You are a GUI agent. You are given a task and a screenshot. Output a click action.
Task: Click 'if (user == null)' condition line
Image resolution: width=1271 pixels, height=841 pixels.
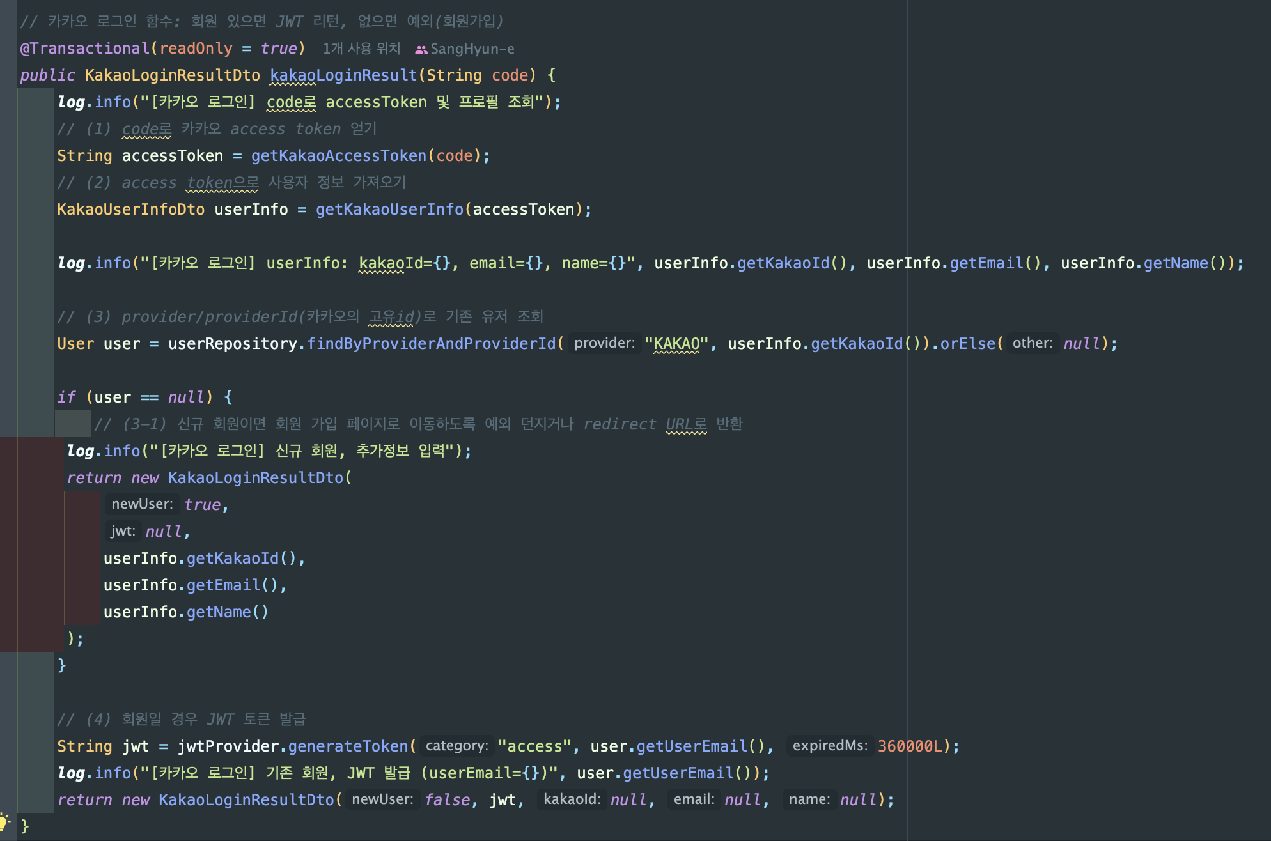click(x=144, y=397)
